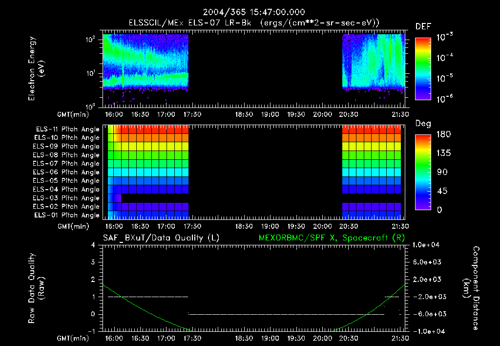This screenshot has width=500, height=346.
Task: Click the Raw Data Quality (Raw) axis label
Action: pos(36,288)
